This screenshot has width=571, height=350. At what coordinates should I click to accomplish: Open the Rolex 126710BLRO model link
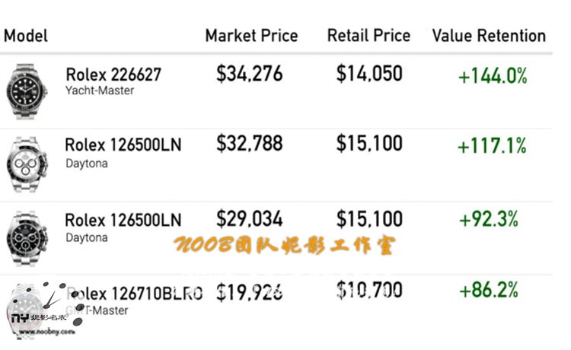(x=134, y=293)
